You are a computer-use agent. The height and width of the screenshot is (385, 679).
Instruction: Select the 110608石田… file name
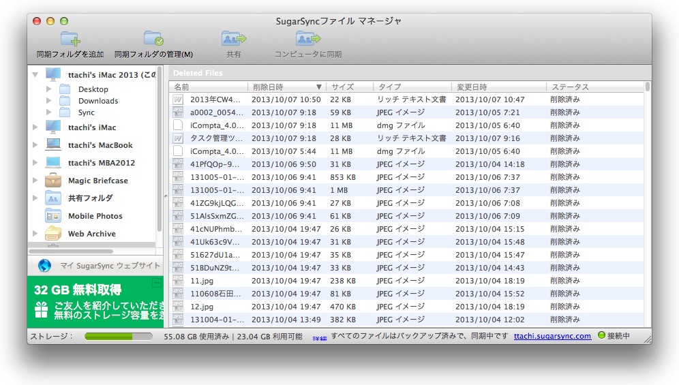coord(215,294)
